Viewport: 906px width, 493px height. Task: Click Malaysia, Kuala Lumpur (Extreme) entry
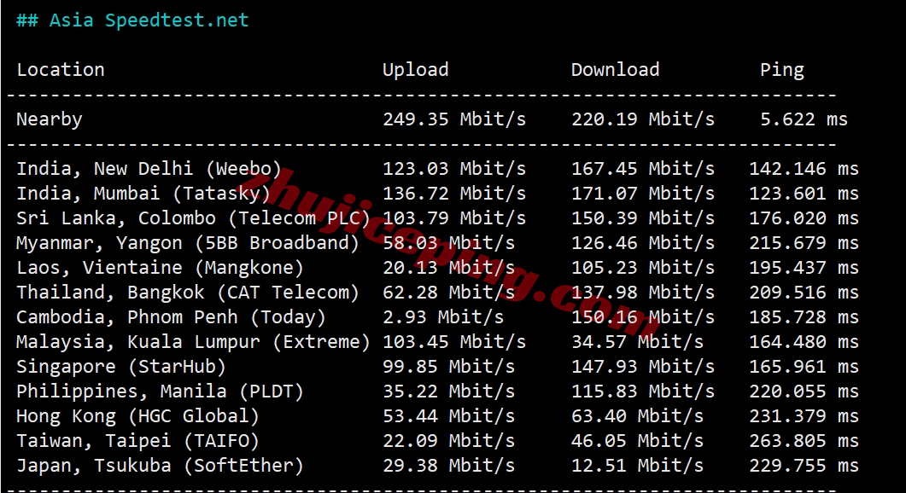point(193,342)
